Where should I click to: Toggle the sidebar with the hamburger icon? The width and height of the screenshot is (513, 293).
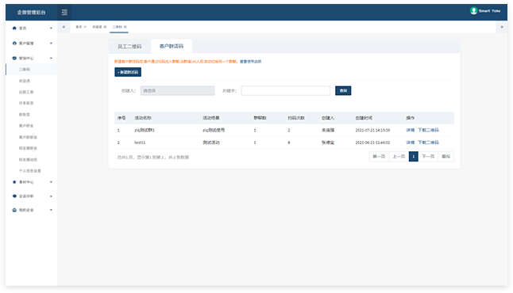[x=64, y=12]
